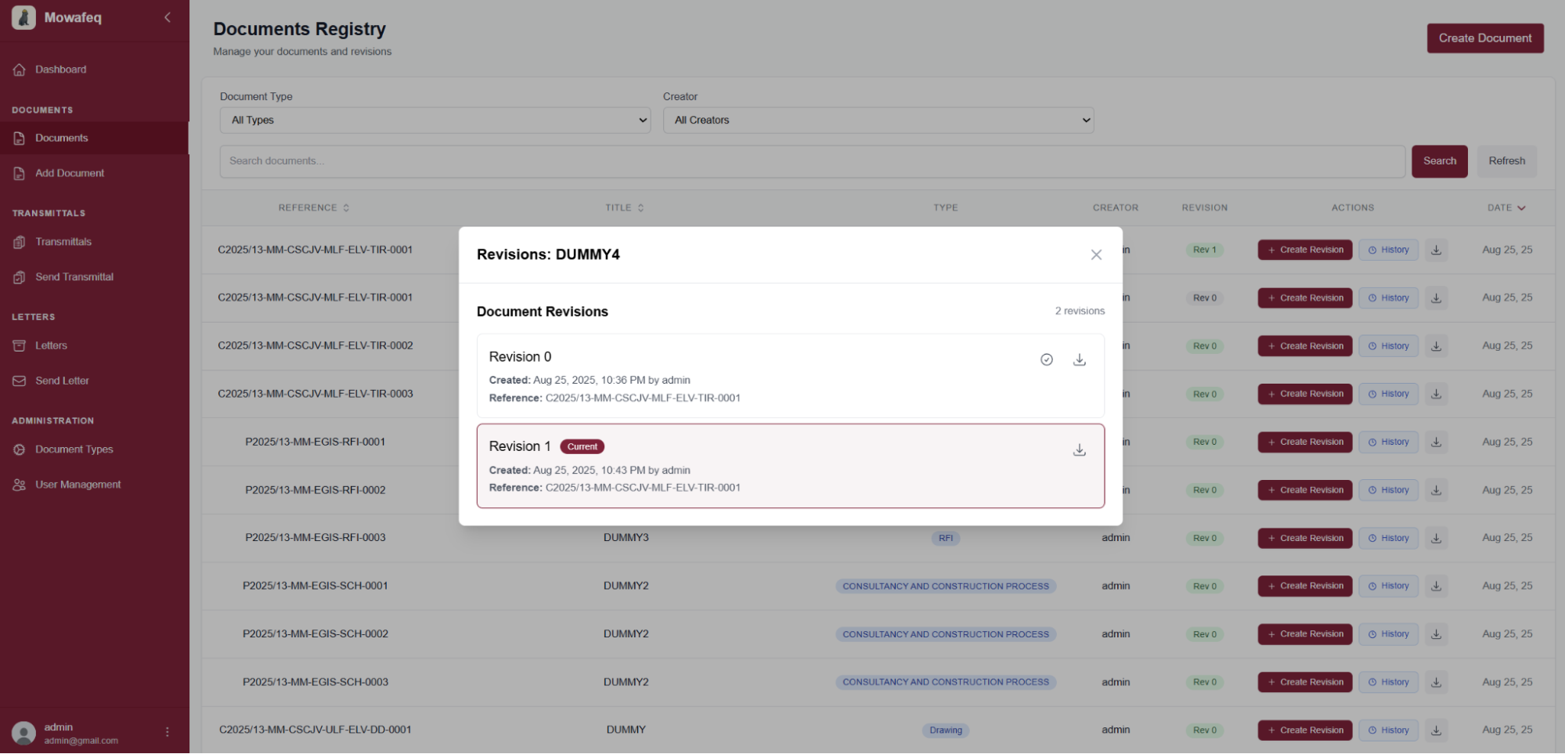Toggle Title column sort order
Image resolution: width=1565 pixels, height=754 pixels.
(624, 207)
